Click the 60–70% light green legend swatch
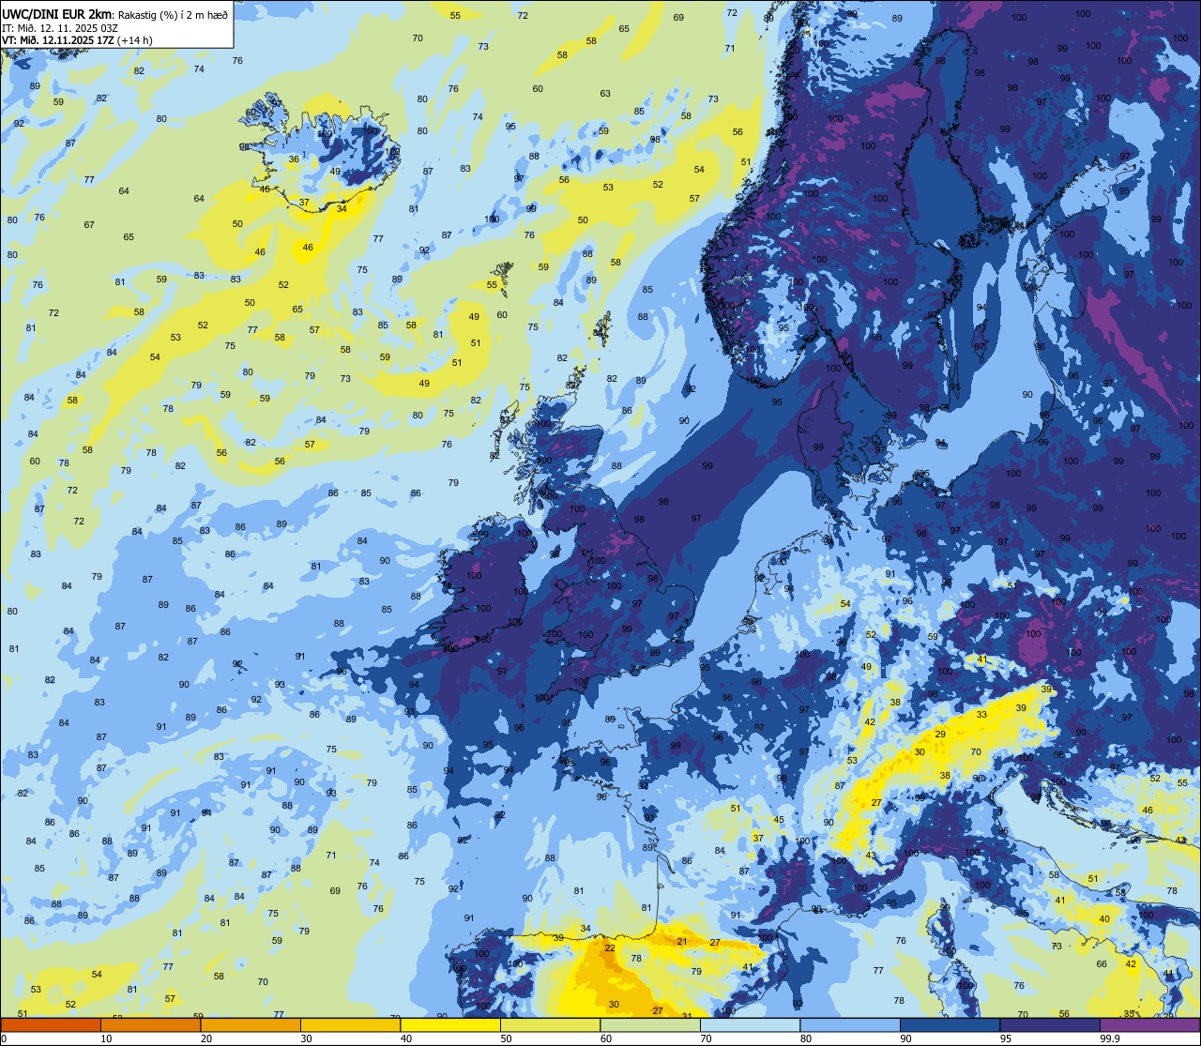The image size is (1201, 1046). click(x=650, y=1025)
